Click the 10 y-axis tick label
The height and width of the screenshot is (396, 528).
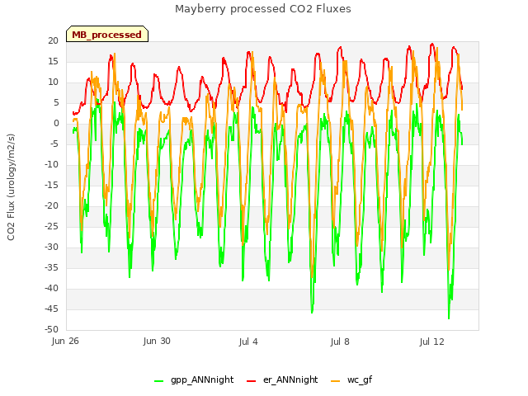pyautogui.click(x=53, y=82)
